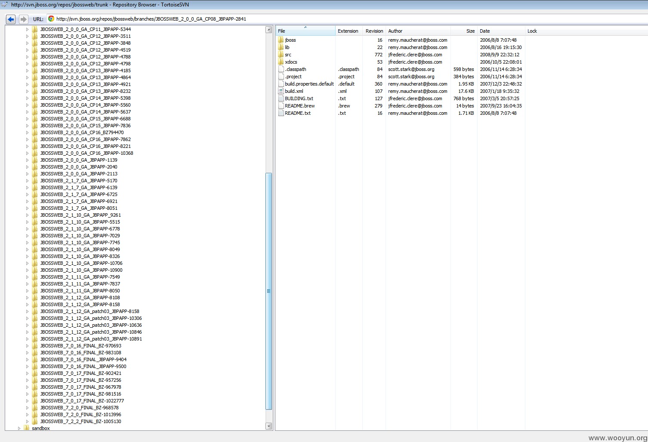Click folder icon of JBOSSWEB_2_0_0_GA_JBPAPP-1139
The width and height of the screenshot is (648, 442).
[x=35, y=160]
